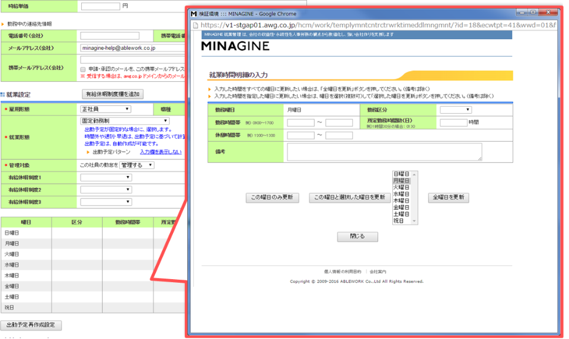
Task: Click the 所定勤務時間数(日) input field
Action: click(x=453, y=123)
